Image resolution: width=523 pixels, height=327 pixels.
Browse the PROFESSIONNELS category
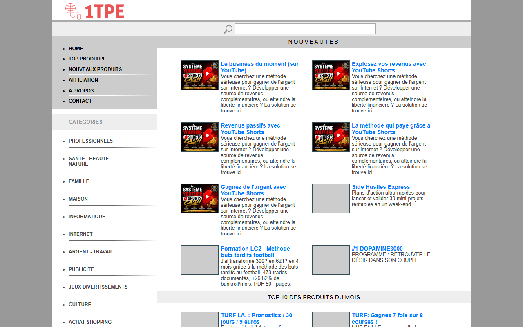[91, 141]
